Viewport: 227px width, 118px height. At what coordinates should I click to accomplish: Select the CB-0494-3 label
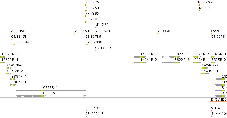95,108
